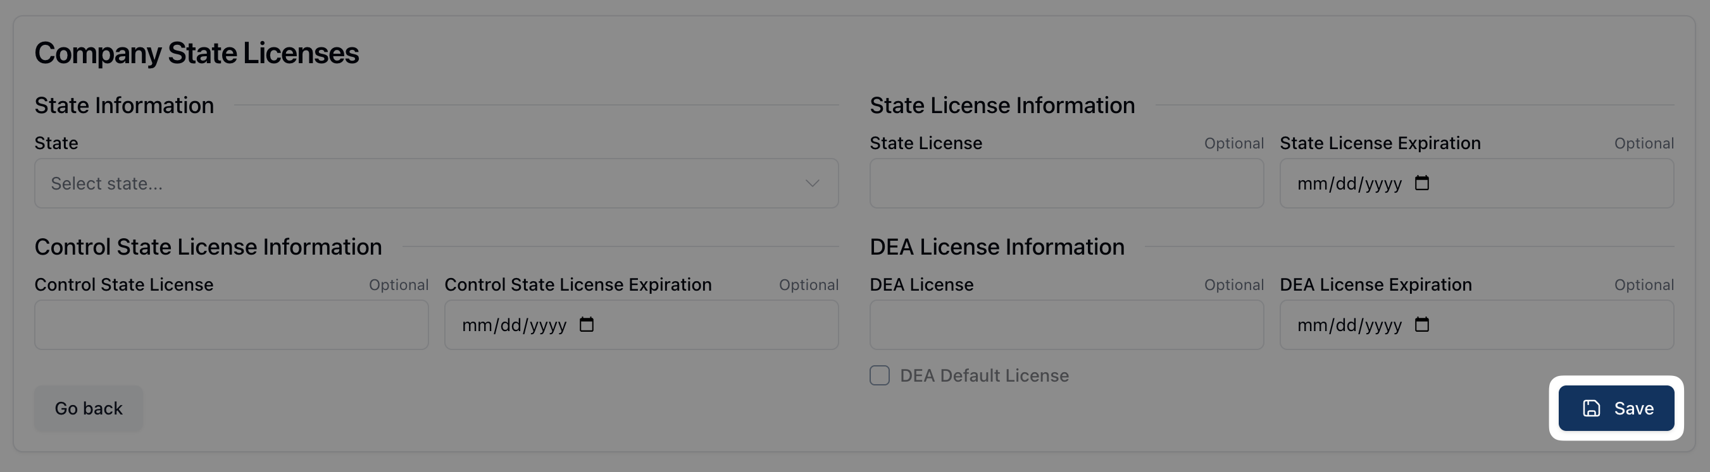This screenshot has width=1710, height=472.
Task: Click the floppy disk icon on Save
Action: (1591, 408)
